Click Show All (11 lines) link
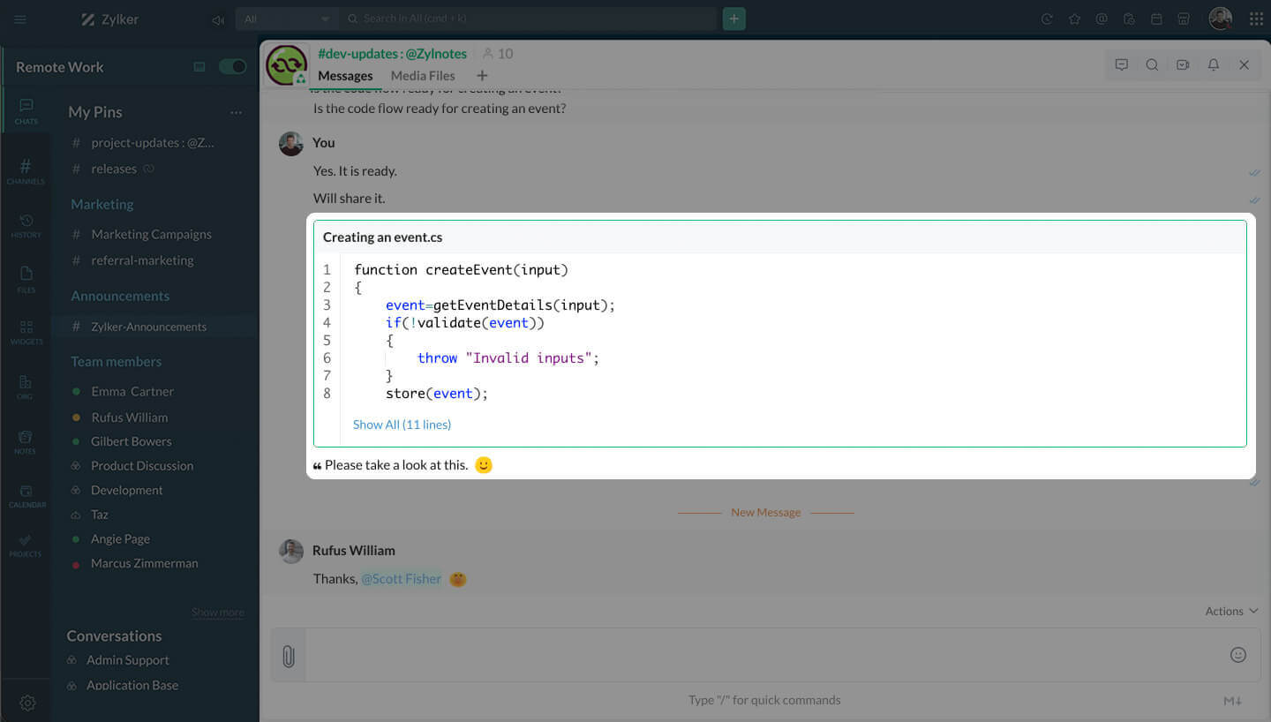This screenshot has width=1271, height=722. pyautogui.click(x=402, y=425)
